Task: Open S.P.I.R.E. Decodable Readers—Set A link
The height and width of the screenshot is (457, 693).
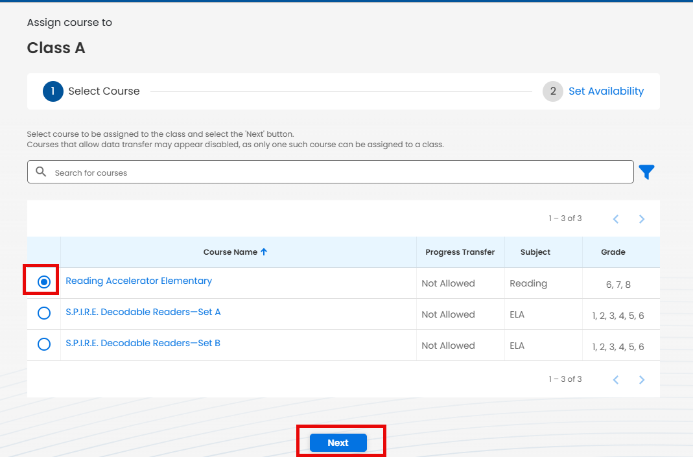Action: click(x=143, y=312)
